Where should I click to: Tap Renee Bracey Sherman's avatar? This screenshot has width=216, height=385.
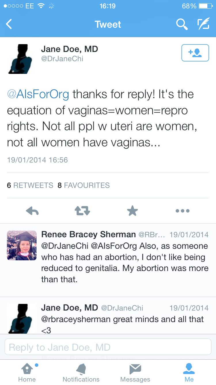[x=22, y=245]
